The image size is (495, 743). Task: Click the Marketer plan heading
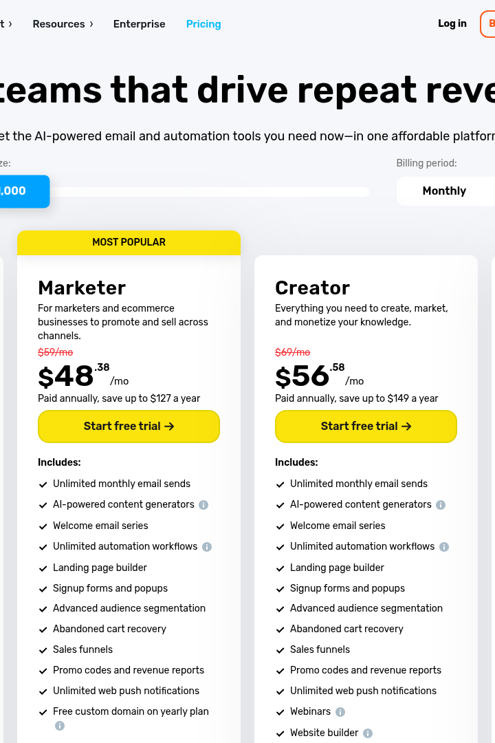[82, 288]
